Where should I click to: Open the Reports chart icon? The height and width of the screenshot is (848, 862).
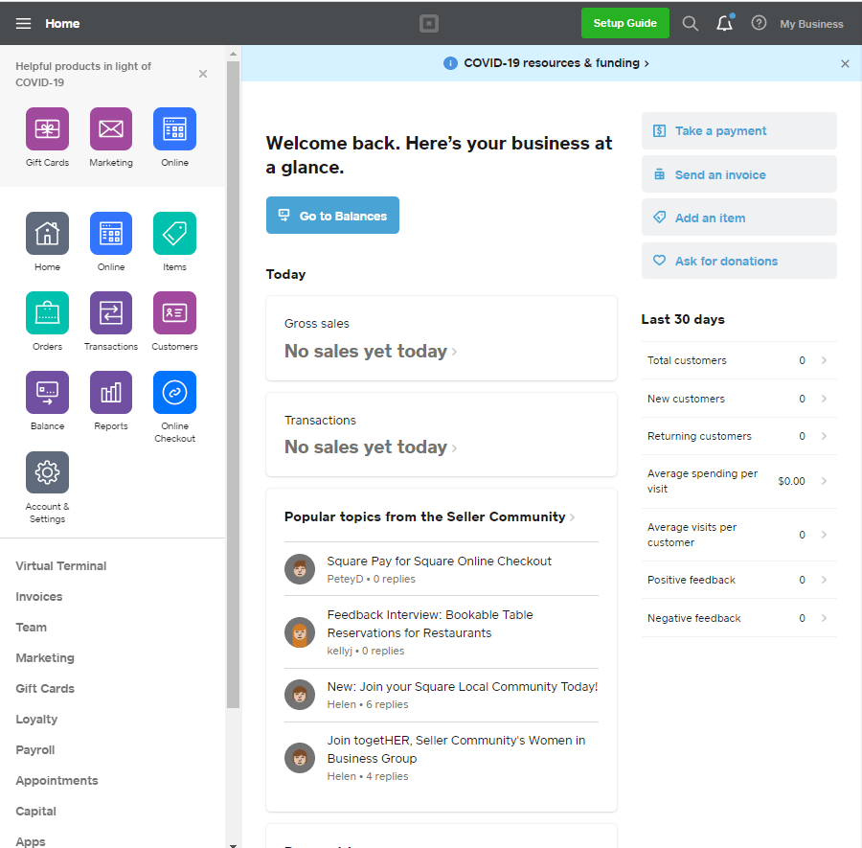click(111, 392)
